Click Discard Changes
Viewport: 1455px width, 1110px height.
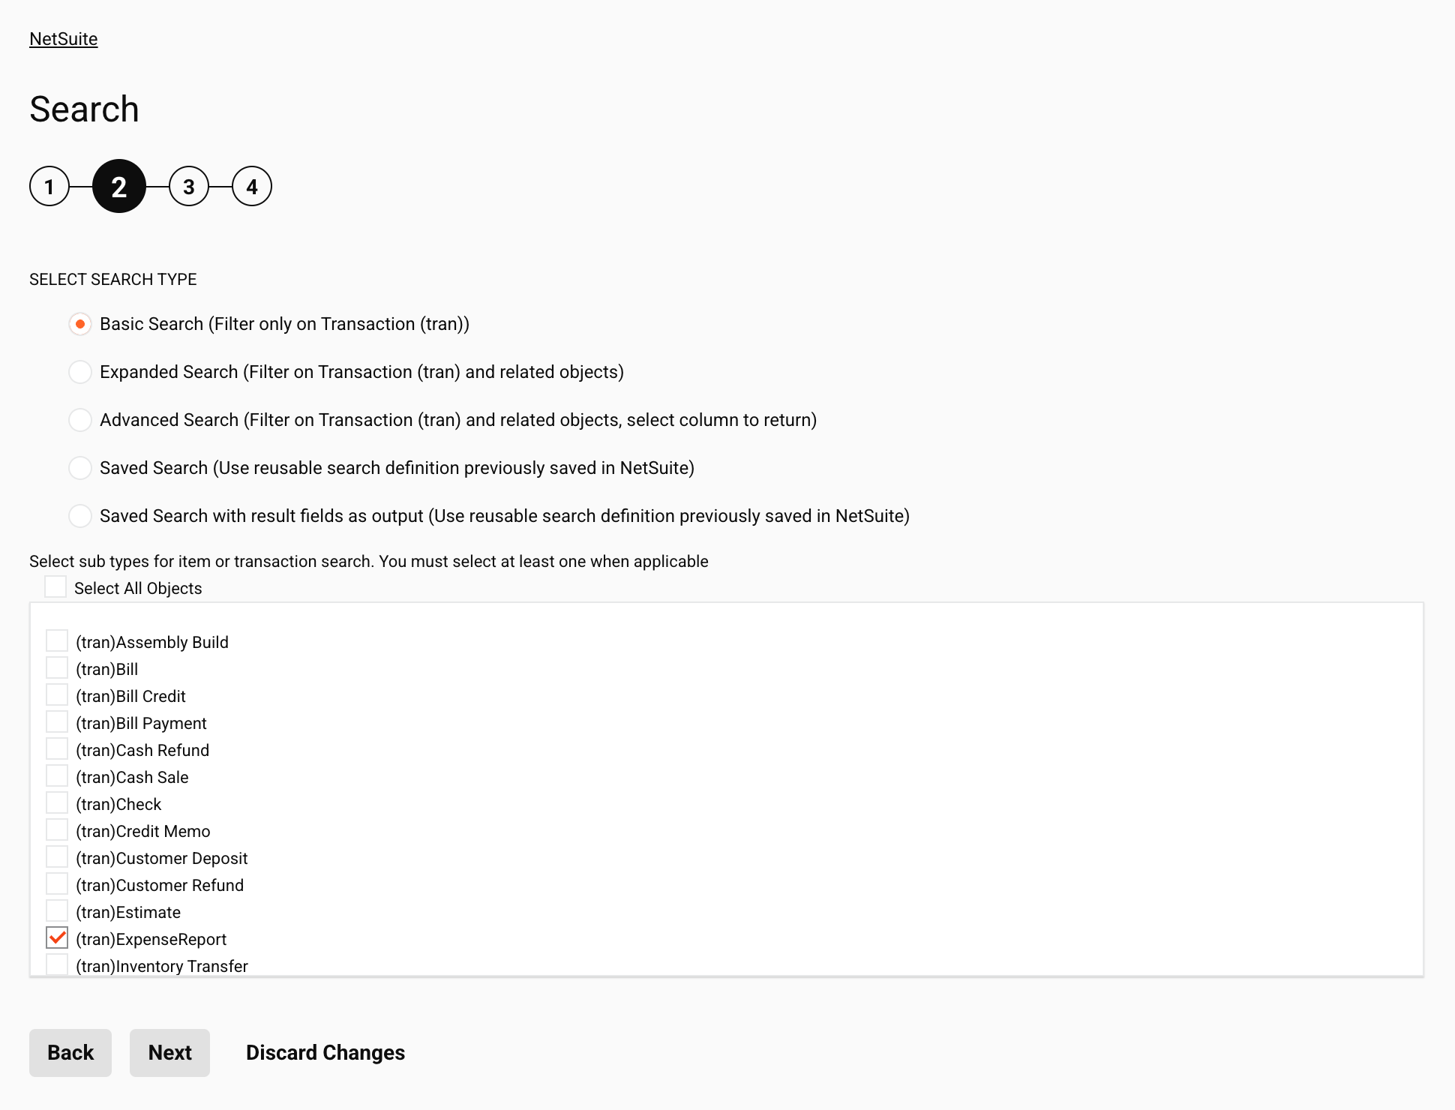point(325,1053)
